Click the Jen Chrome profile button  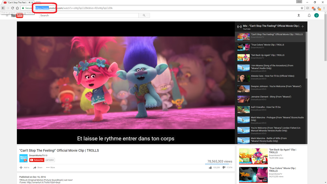coord(299,2)
